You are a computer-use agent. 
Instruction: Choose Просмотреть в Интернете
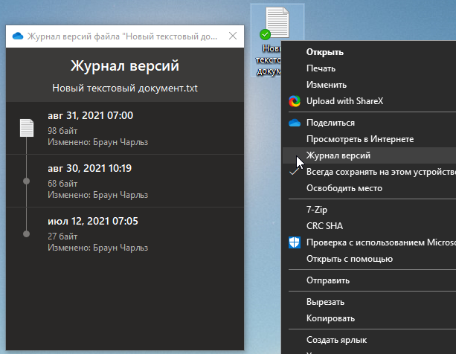point(369,139)
